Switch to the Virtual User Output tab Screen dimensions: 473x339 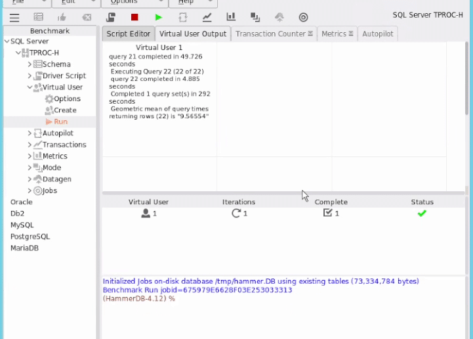[x=193, y=34]
